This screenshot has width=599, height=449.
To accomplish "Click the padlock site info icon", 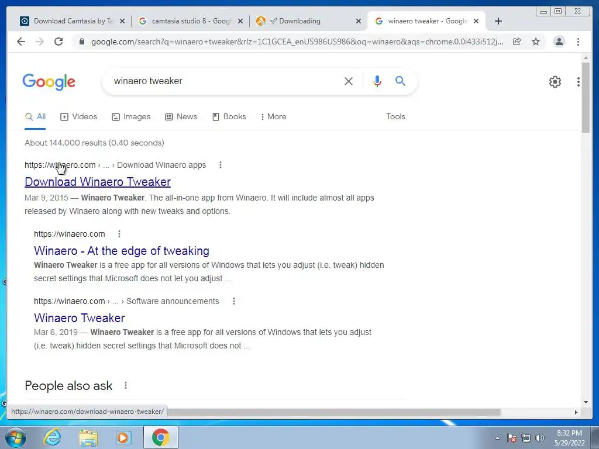I will [81, 42].
